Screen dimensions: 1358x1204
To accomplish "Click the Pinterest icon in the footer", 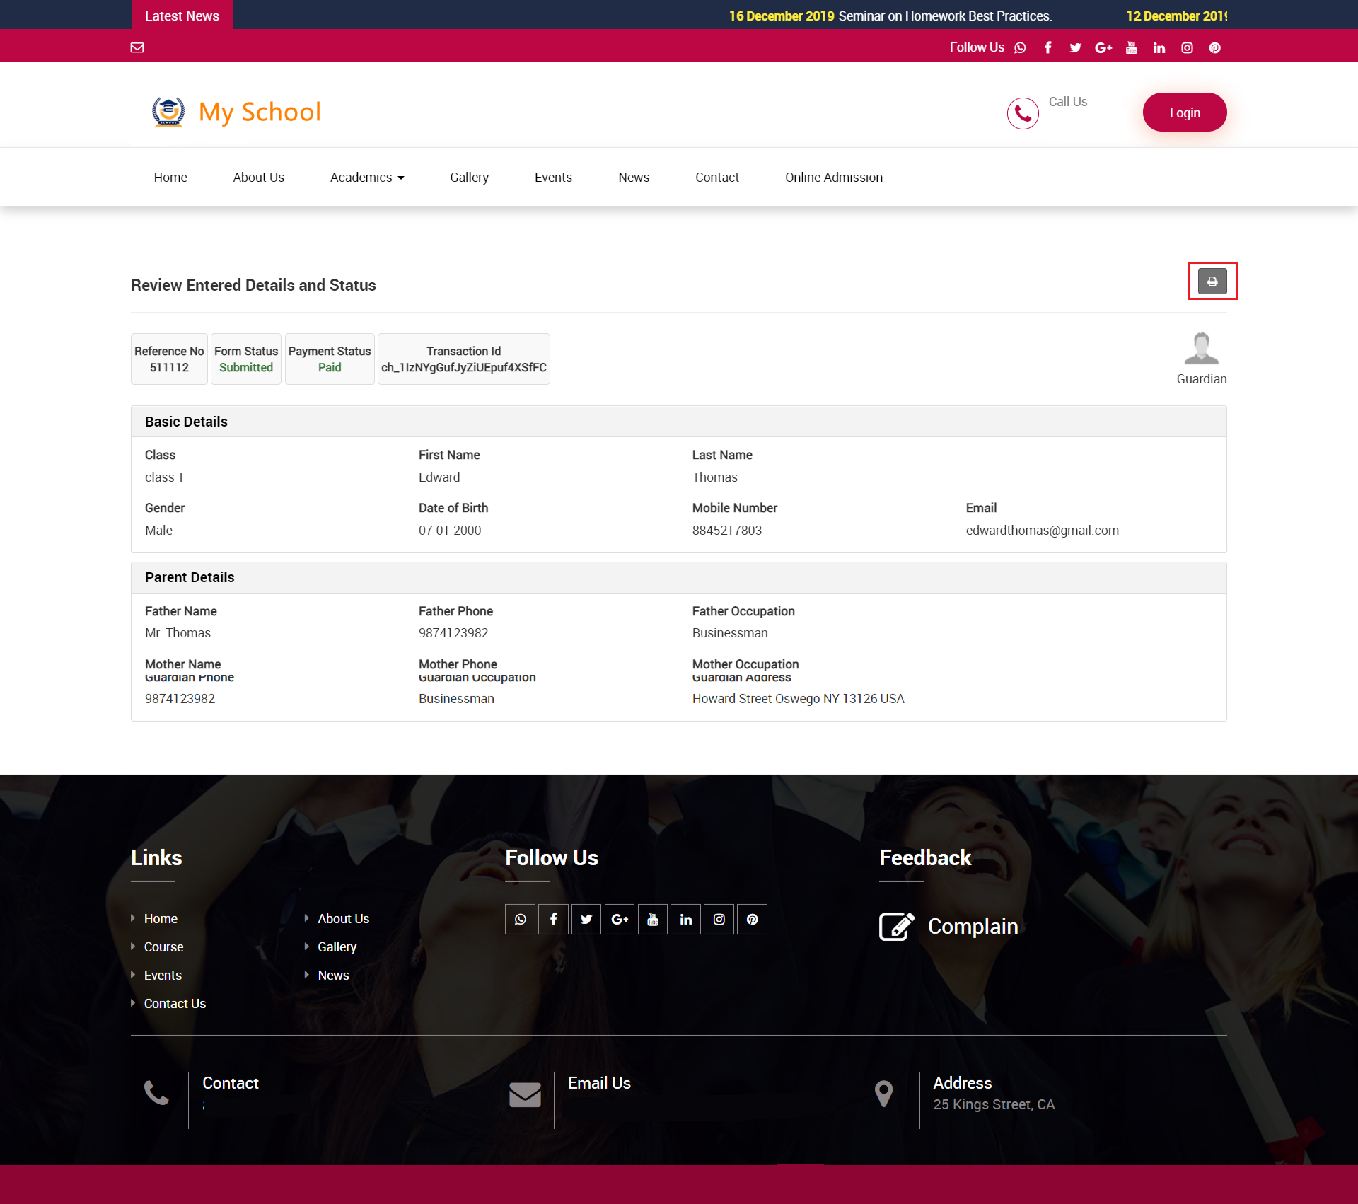I will click(x=752, y=919).
